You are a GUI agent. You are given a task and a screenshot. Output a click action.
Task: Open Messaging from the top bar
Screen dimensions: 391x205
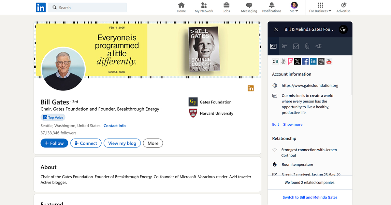point(249,7)
